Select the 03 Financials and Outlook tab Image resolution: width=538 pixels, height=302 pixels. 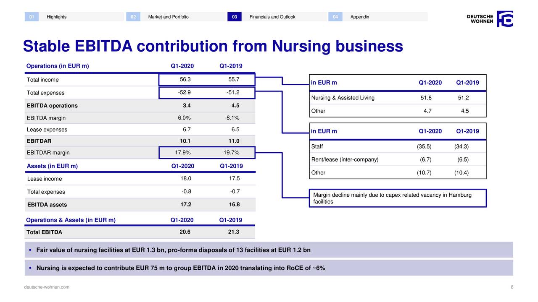pyautogui.click(x=277, y=17)
